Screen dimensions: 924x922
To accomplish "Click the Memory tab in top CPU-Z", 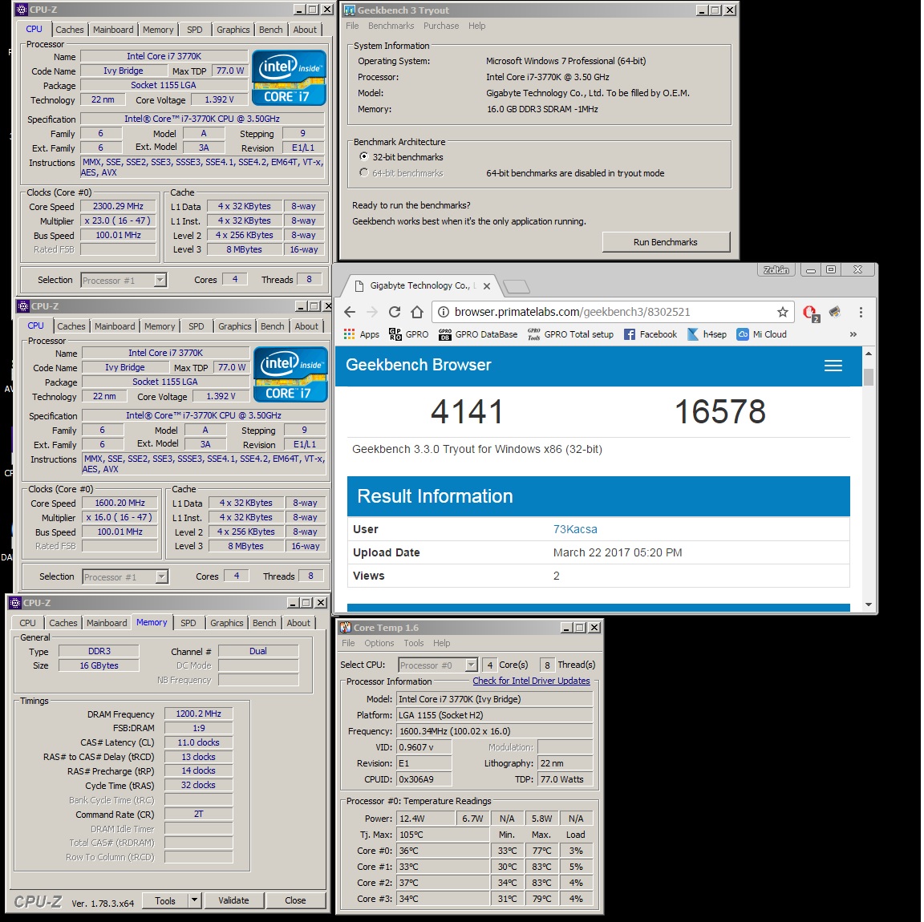I will click(x=158, y=30).
